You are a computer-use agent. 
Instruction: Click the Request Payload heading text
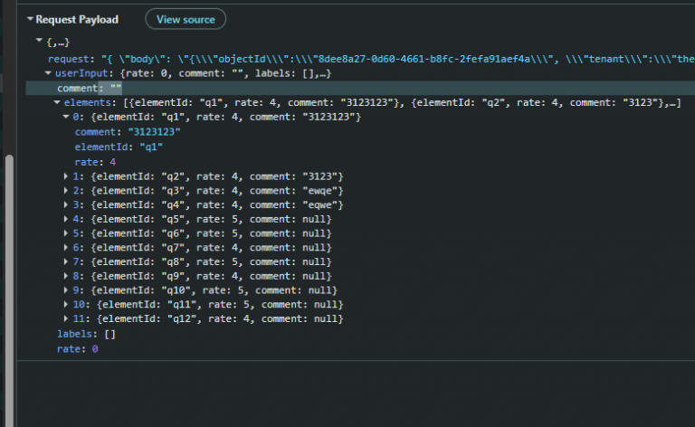[x=77, y=20]
